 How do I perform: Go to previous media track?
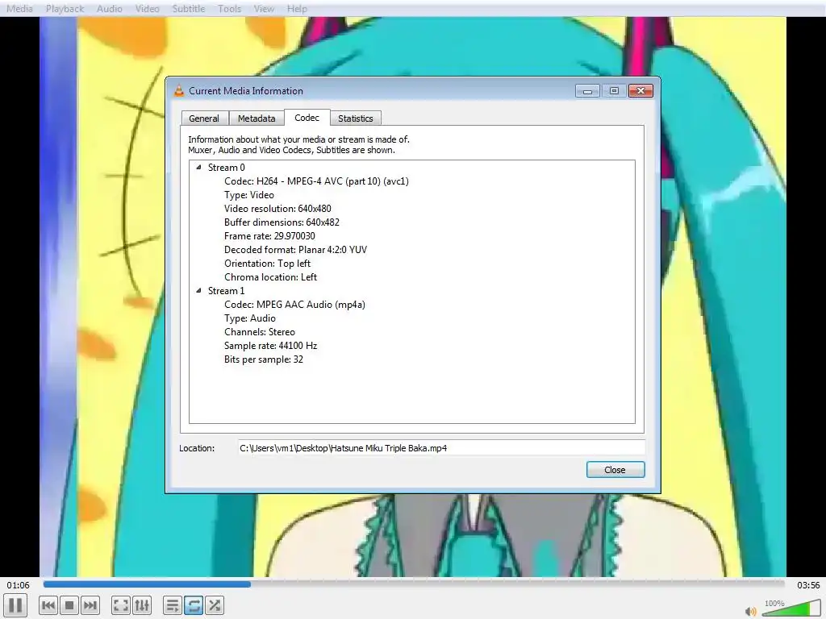click(x=48, y=605)
